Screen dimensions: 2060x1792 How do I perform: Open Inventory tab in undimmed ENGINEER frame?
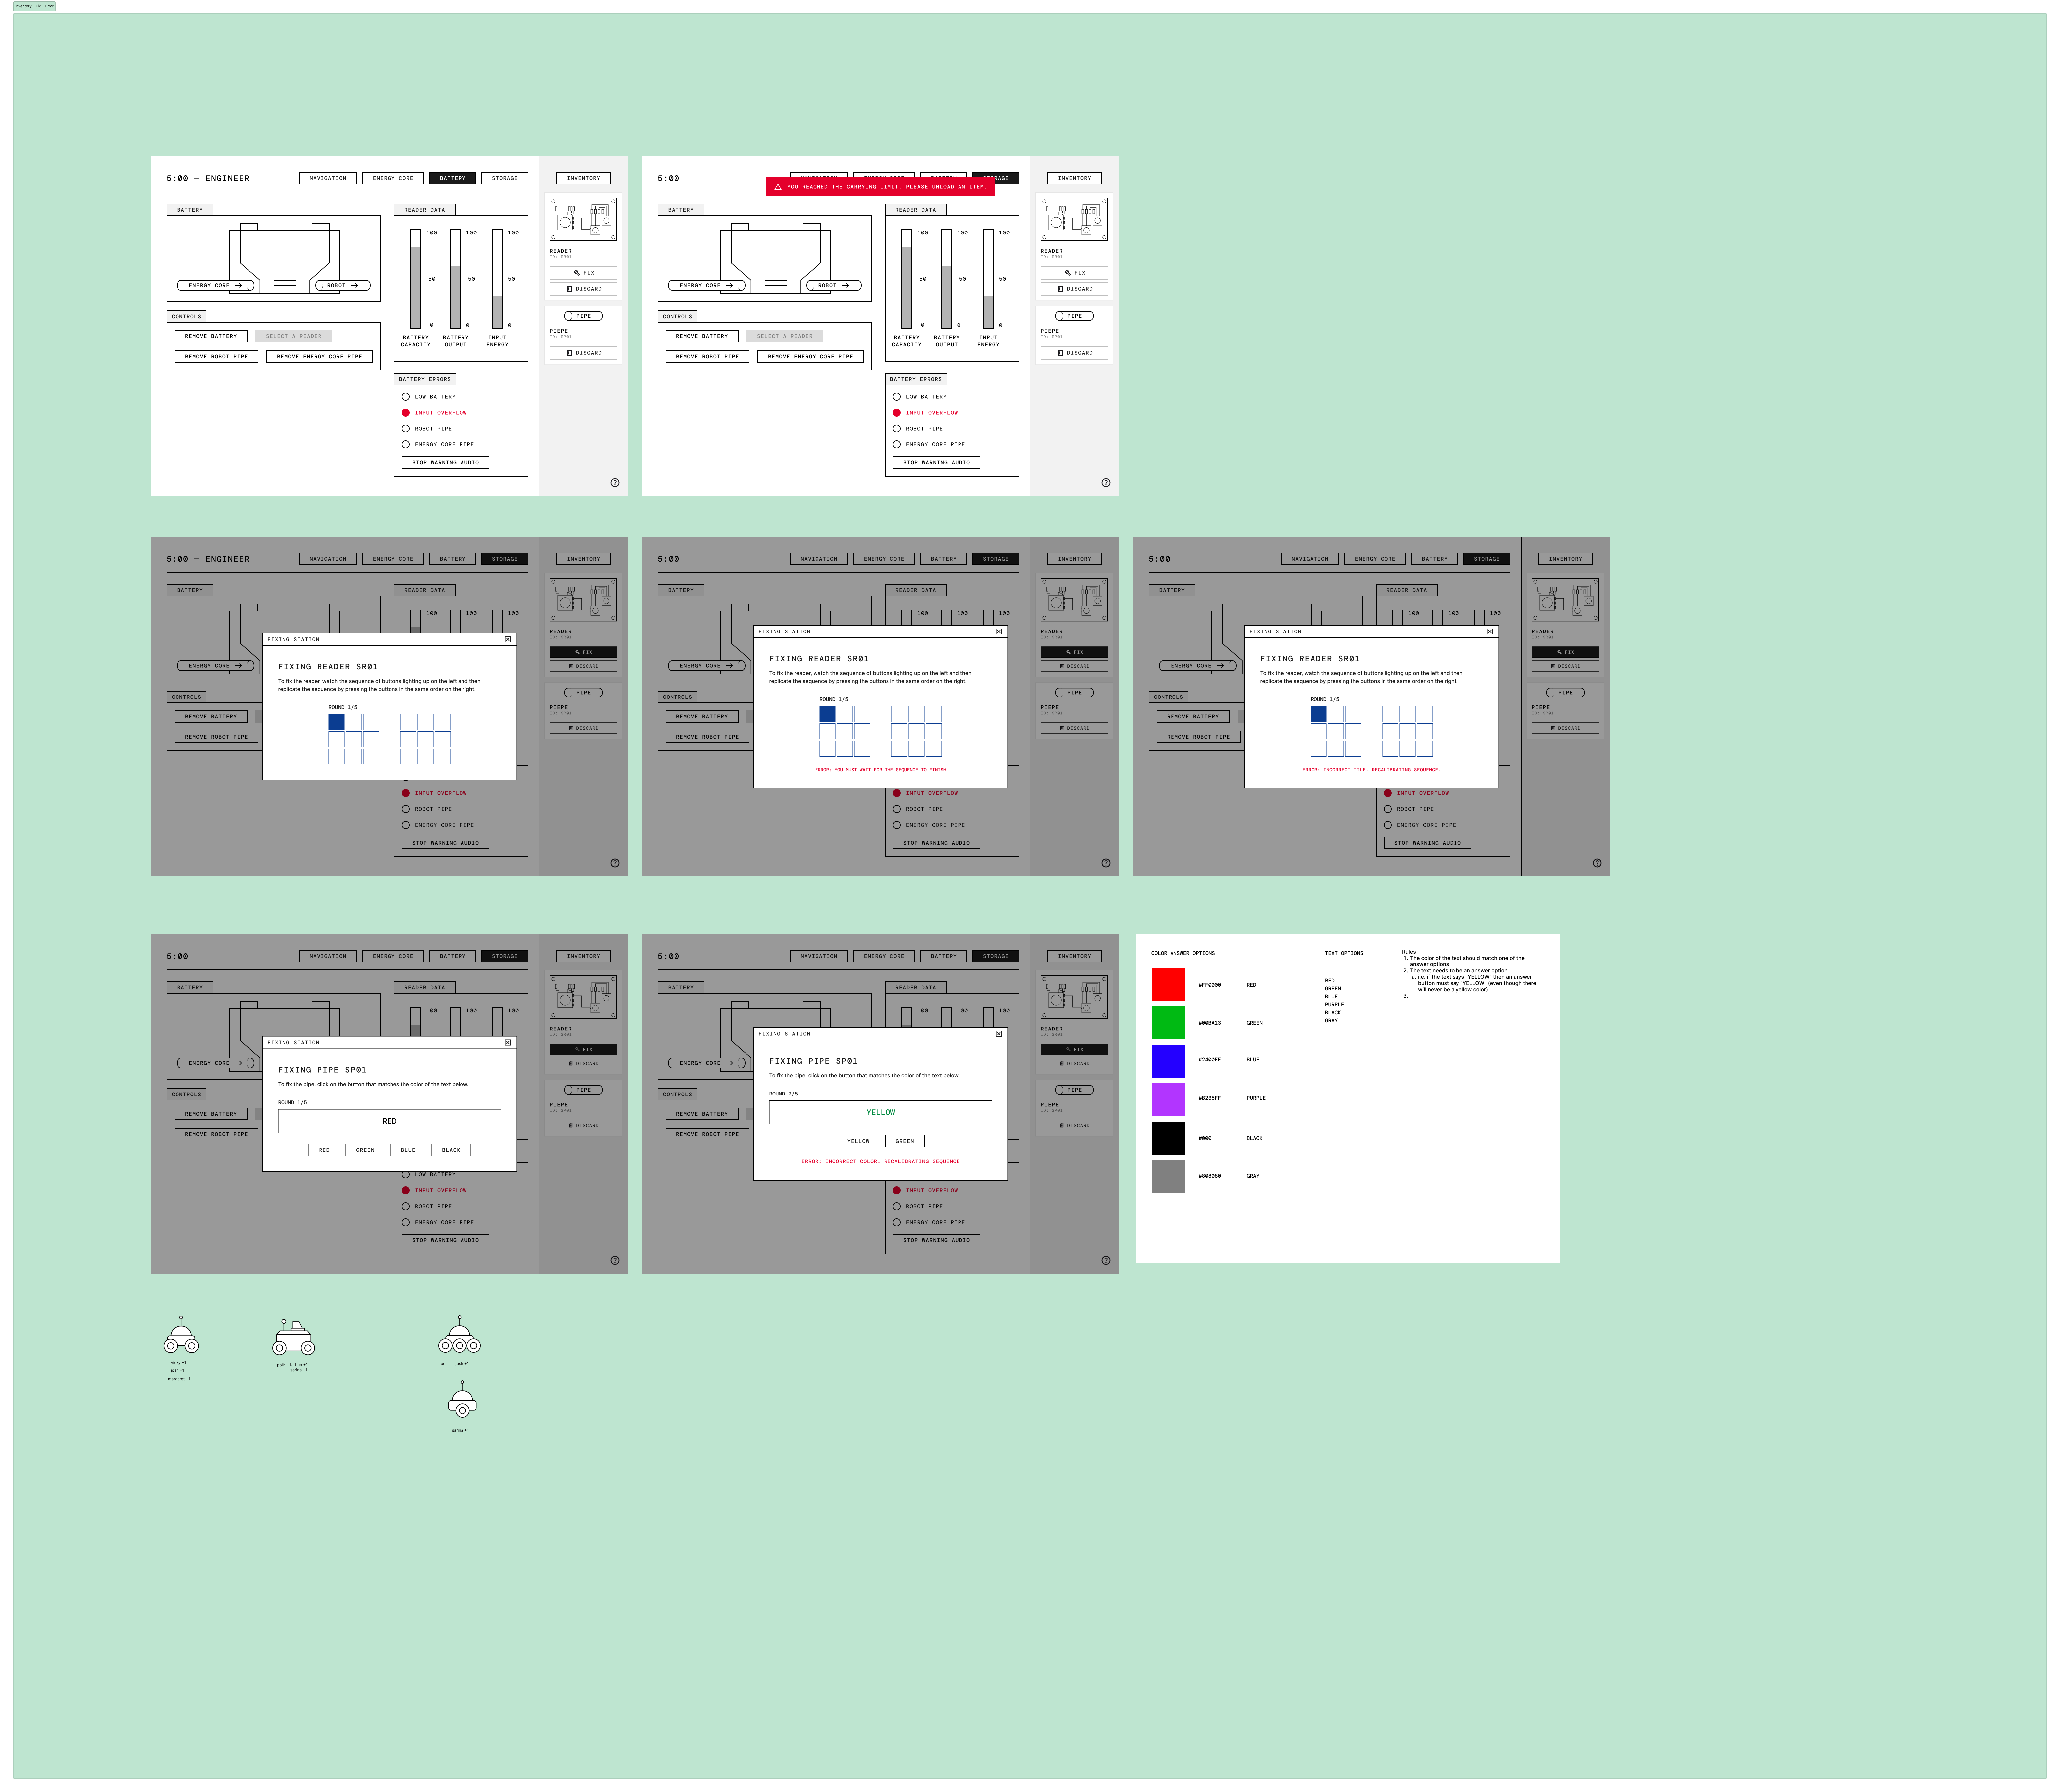pos(583,178)
